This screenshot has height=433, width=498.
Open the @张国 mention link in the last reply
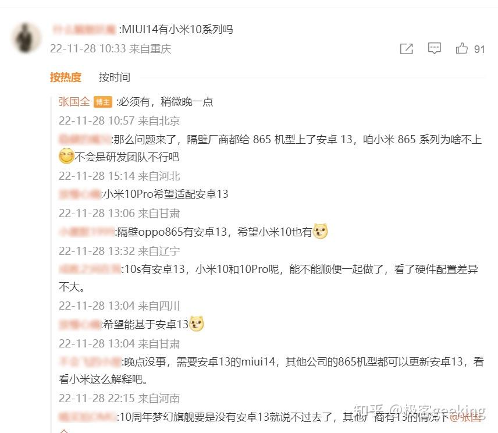[x=466, y=417]
